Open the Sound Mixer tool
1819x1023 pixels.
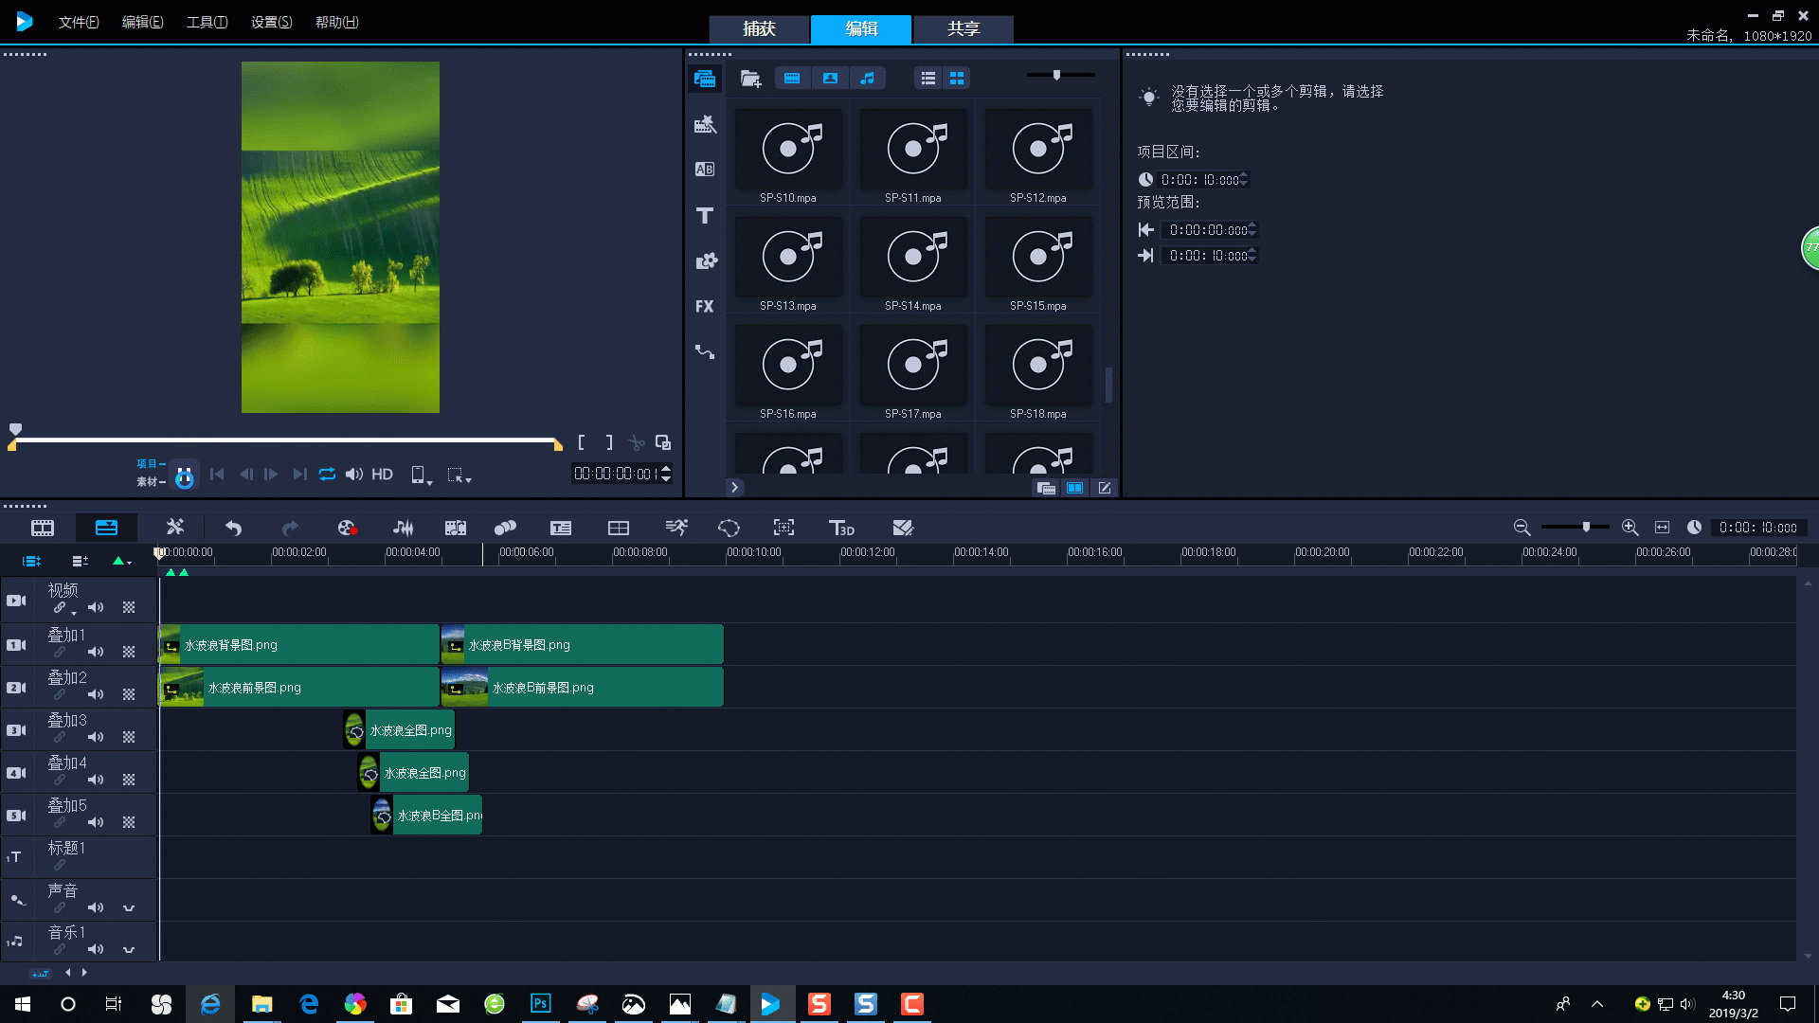pos(403,528)
